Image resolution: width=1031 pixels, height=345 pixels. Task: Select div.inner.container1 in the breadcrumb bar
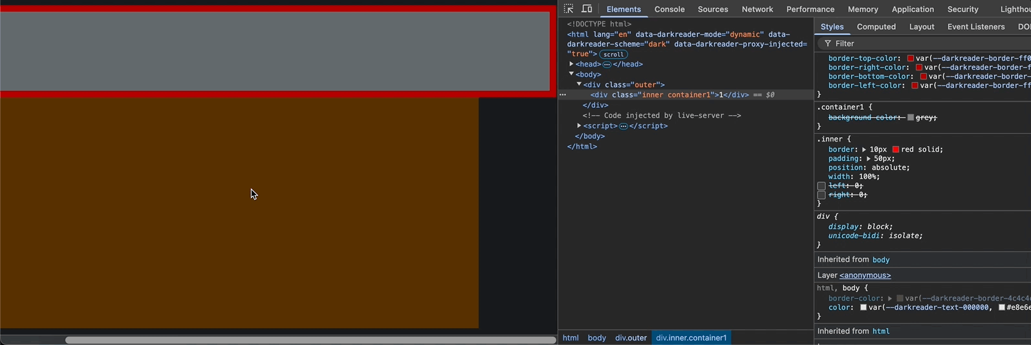691,338
